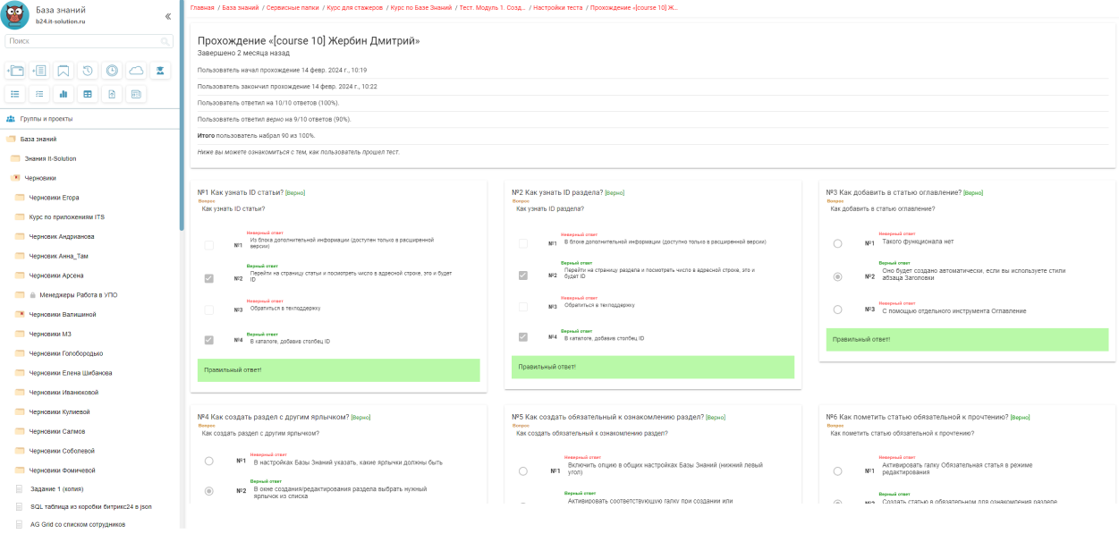This screenshot has height=534, width=1119.
Task: Toggle checkbox №4 in question №2
Action: pos(523,337)
